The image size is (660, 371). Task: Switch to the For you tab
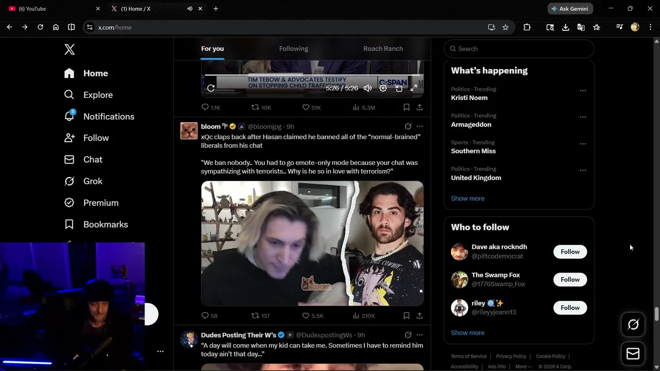pos(212,48)
